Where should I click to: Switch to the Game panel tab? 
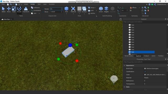(153, 56)
